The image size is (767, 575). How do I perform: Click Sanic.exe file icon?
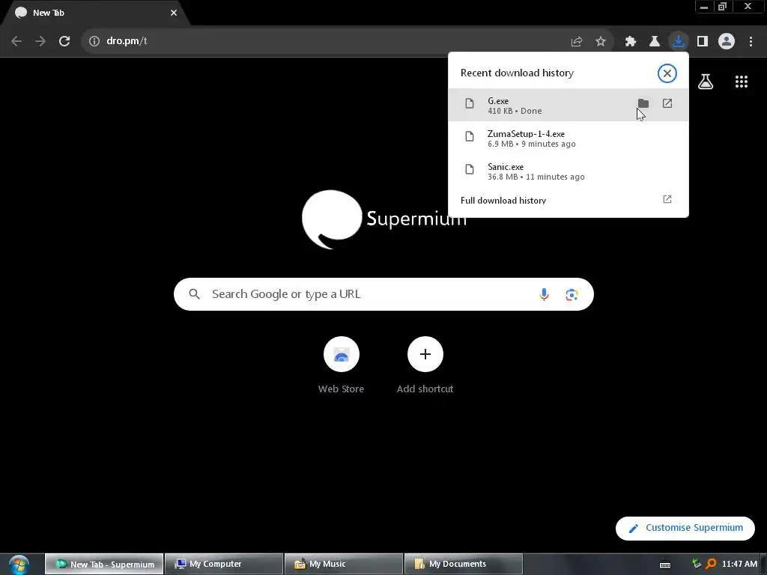coord(470,169)
